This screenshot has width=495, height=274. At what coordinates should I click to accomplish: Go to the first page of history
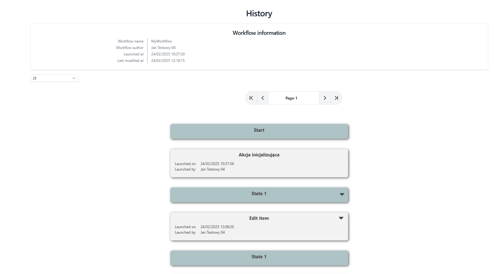coord(251,98)
